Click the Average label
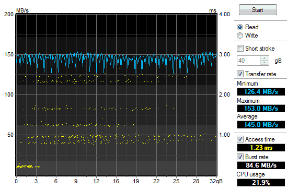The image size is (287, 190). (x=247, y=116)
